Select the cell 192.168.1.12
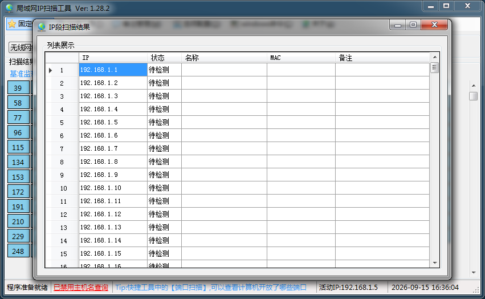 click(x=113, y=214)
